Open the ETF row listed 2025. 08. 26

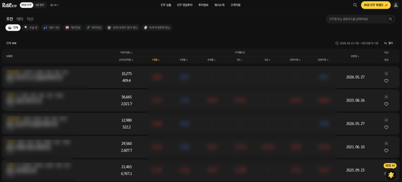201,100
